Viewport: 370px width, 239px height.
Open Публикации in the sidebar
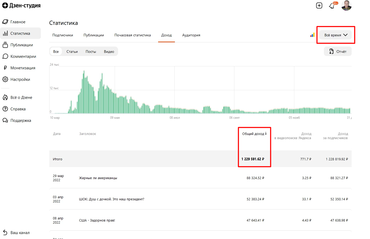click(22, 45)
